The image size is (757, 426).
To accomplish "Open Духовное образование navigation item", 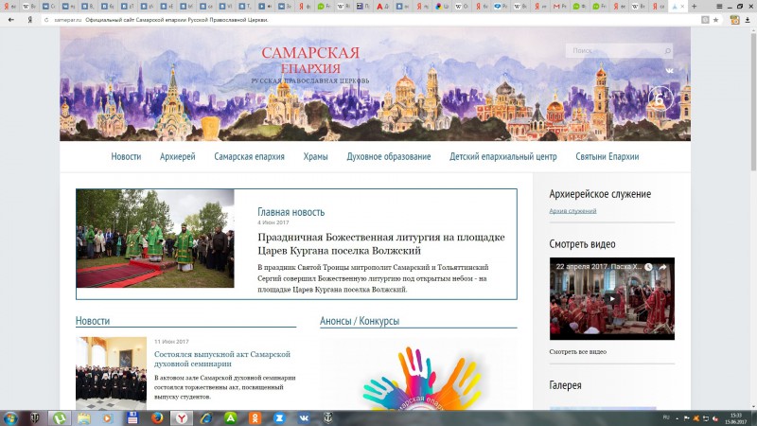I will (389, 156).
